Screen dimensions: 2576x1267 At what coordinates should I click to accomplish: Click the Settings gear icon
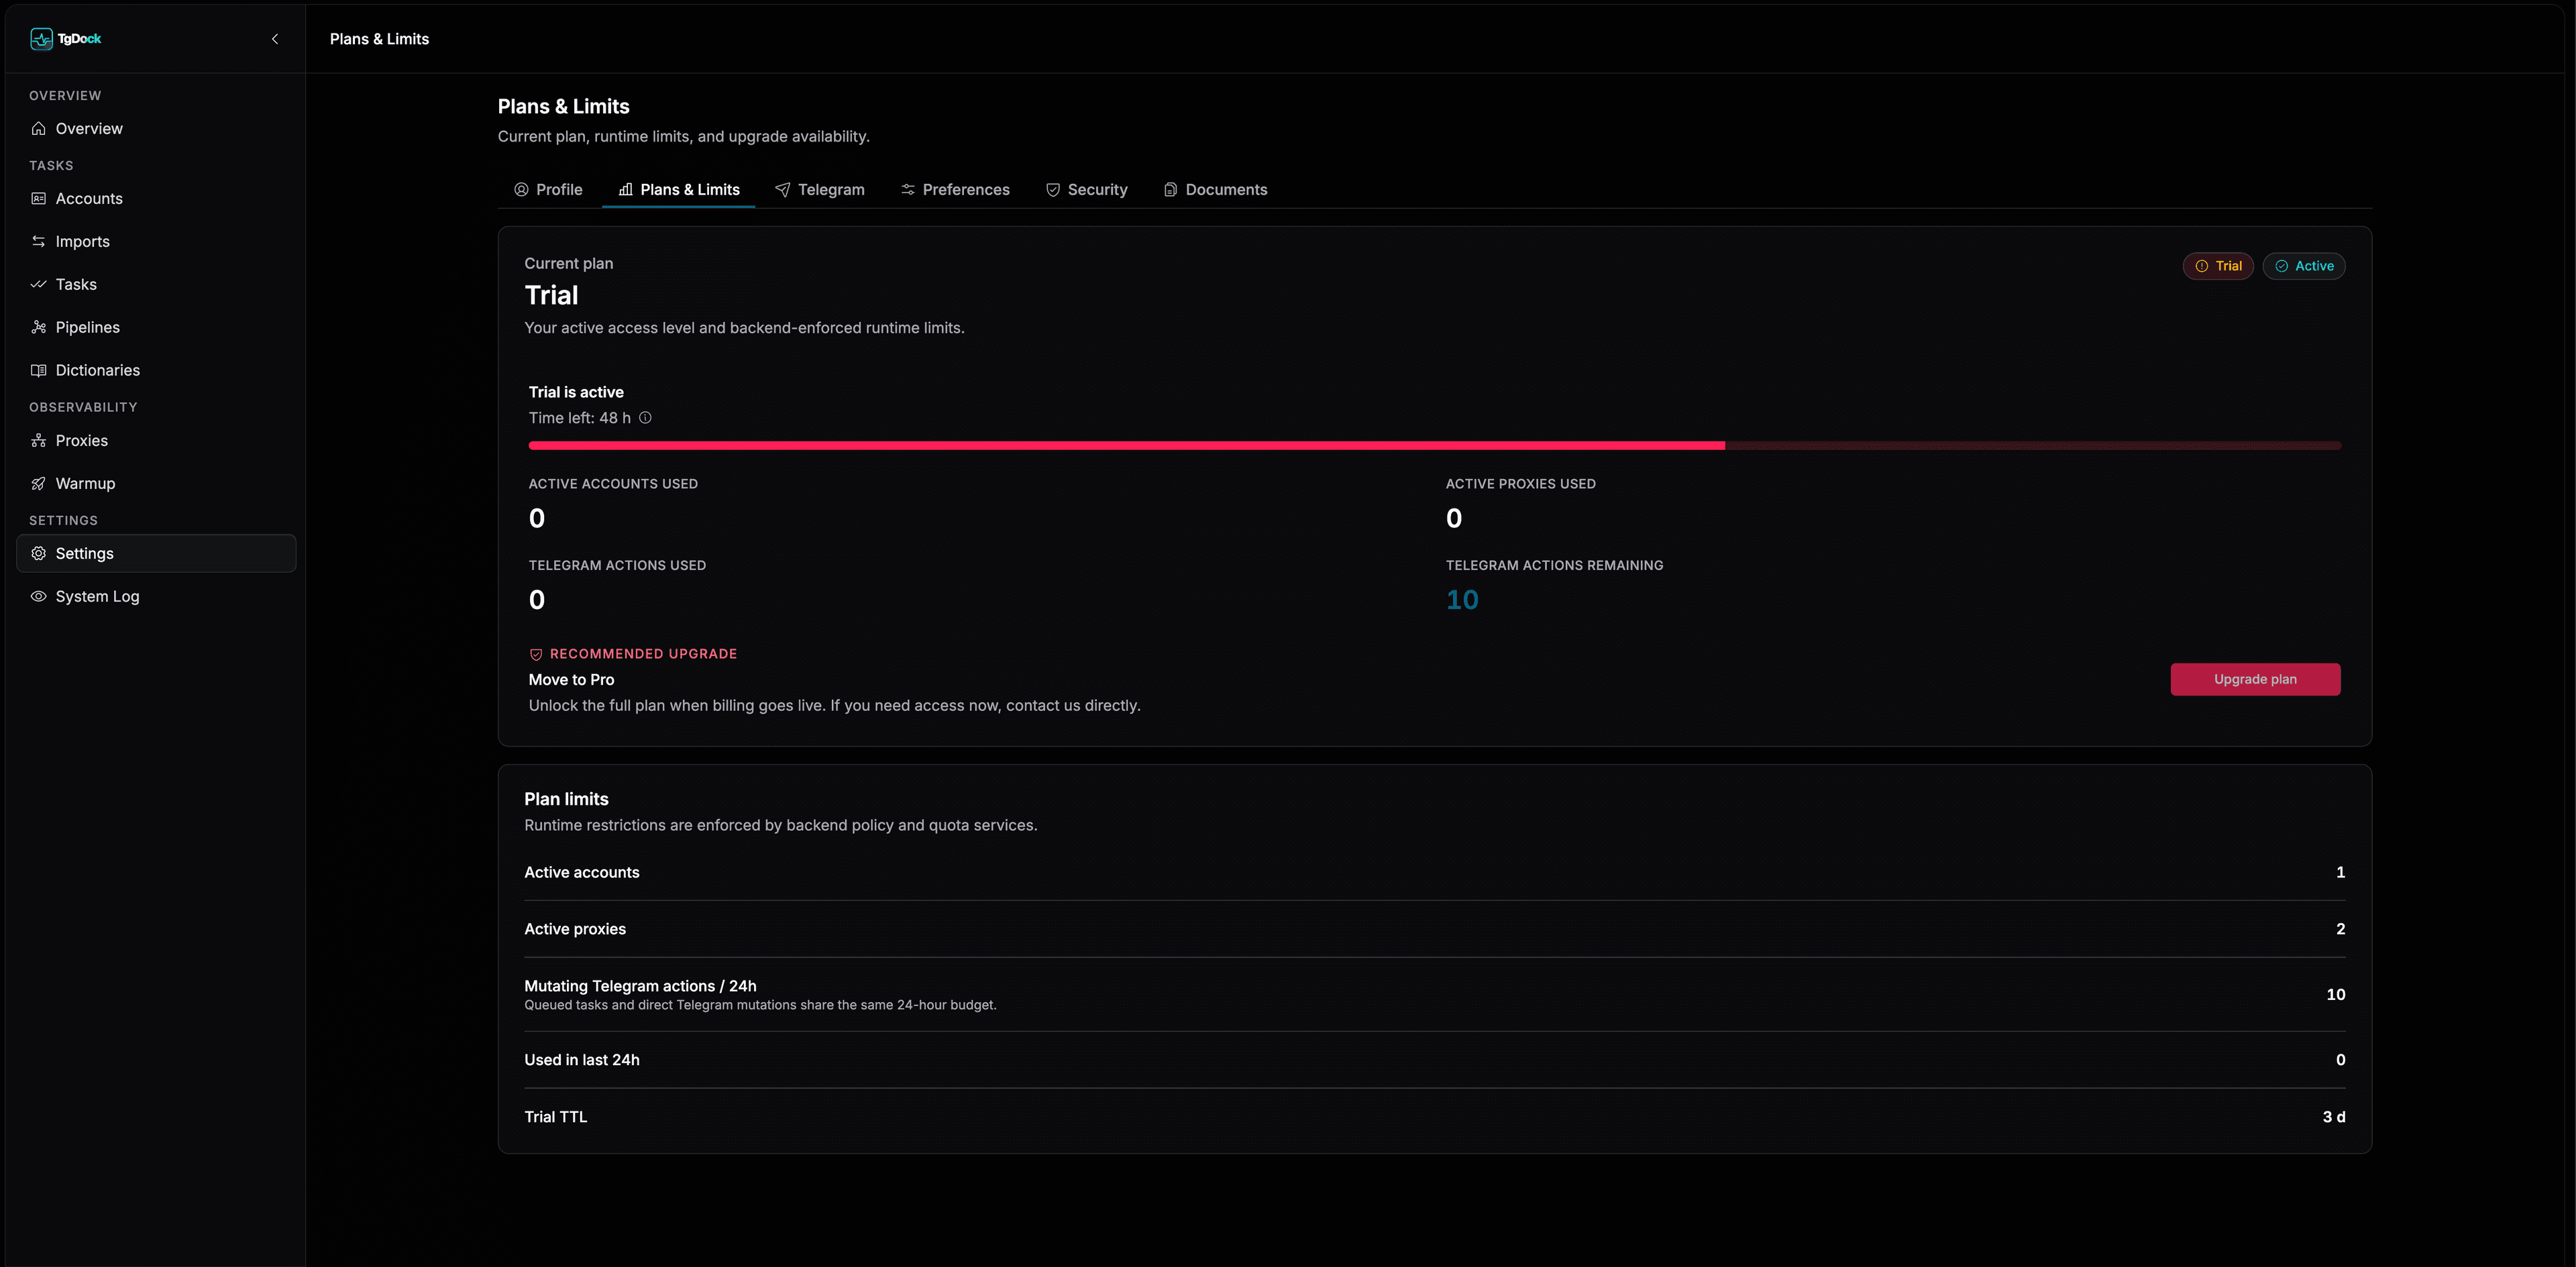coord(39,553)
